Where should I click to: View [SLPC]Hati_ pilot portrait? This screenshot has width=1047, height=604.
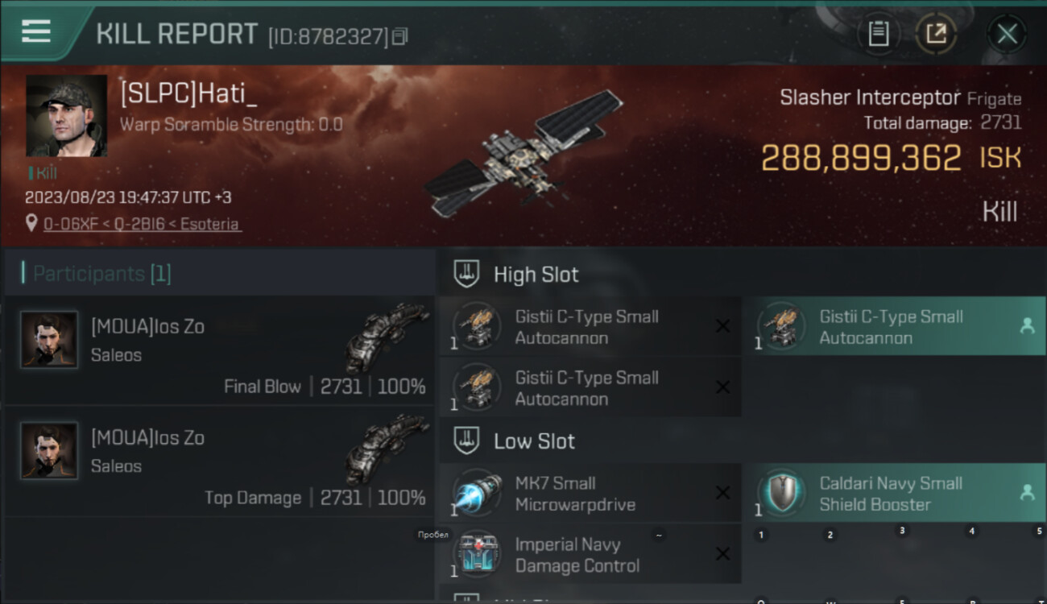[x=66, y=116]
